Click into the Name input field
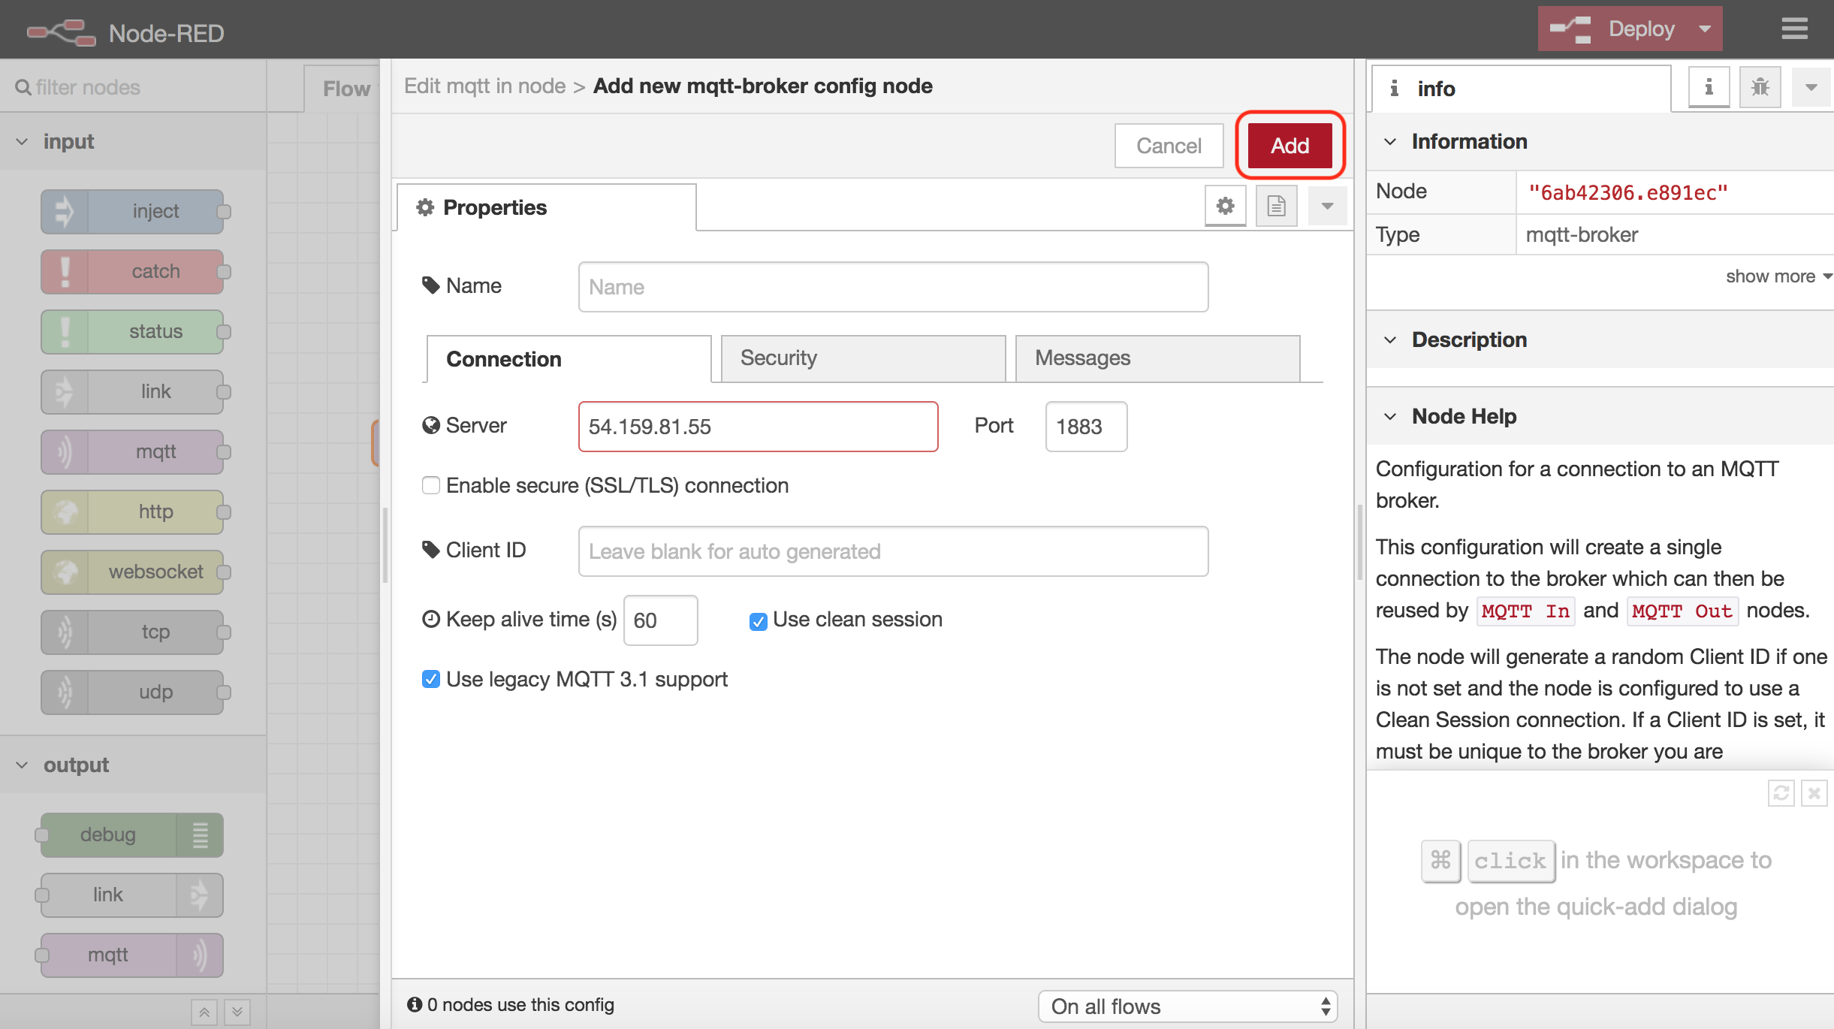Image resolution: width=1834 pixels, height=1029 pixels. click(x=893, y=287)
